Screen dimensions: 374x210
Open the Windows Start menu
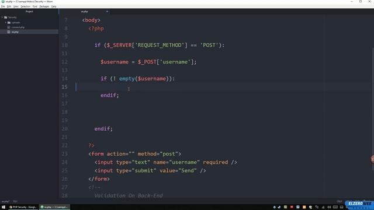pos(4,207)
